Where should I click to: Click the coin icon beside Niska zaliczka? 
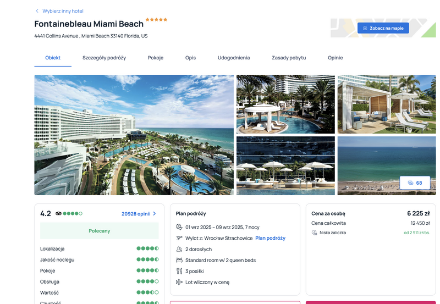coord(314,233)
